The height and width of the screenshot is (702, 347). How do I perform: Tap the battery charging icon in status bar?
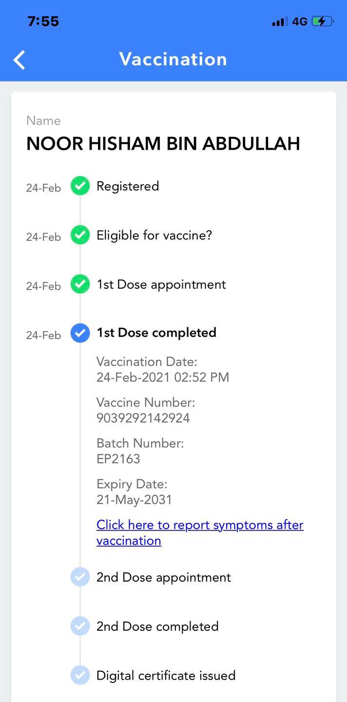322,21
